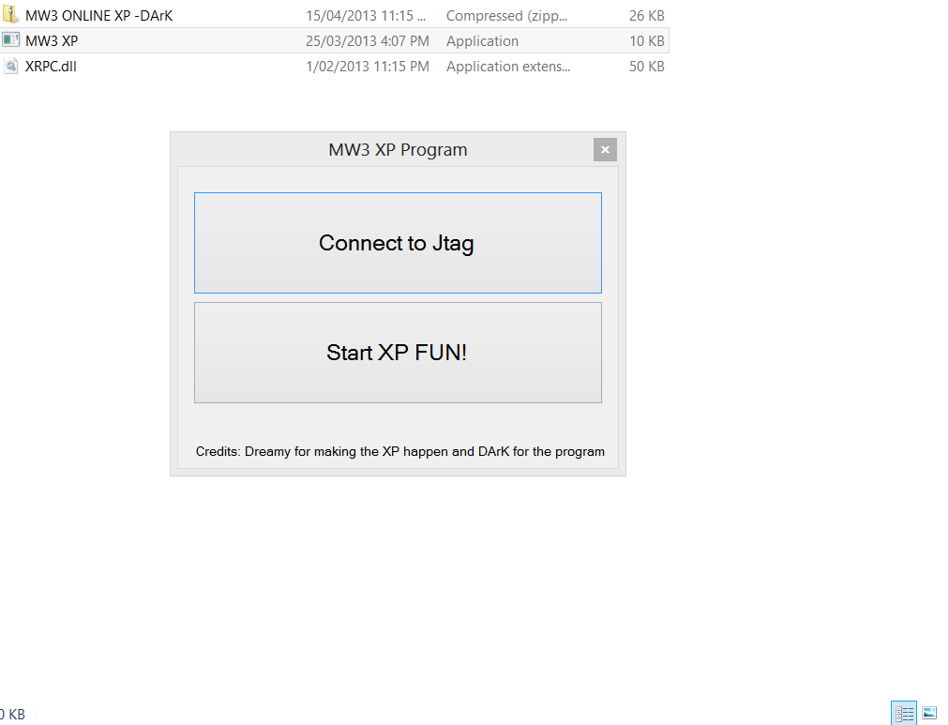Select file name MW3 ONLINE XP -DArK
The image size is (949, 725).
[99, 16]
